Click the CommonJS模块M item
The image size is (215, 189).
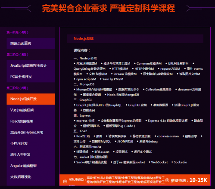(x=149, y=64)
